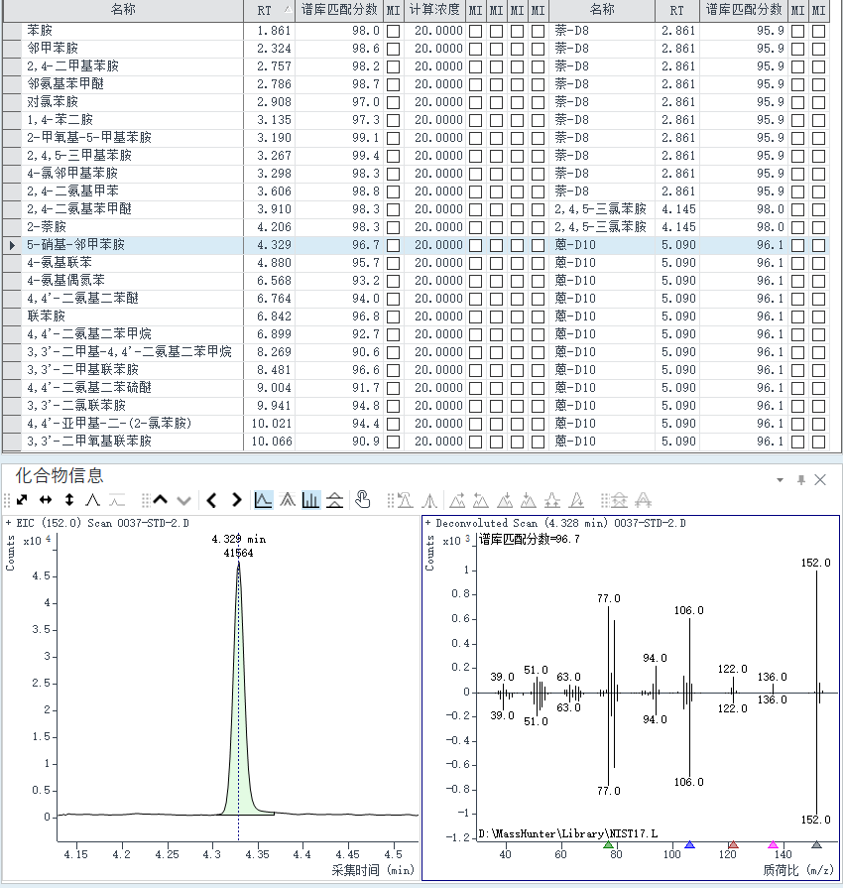Tick the MI checkbox beside score 94.8 in 3,3'-二氯联苯胺 row
843x888 pixels.
393,406
